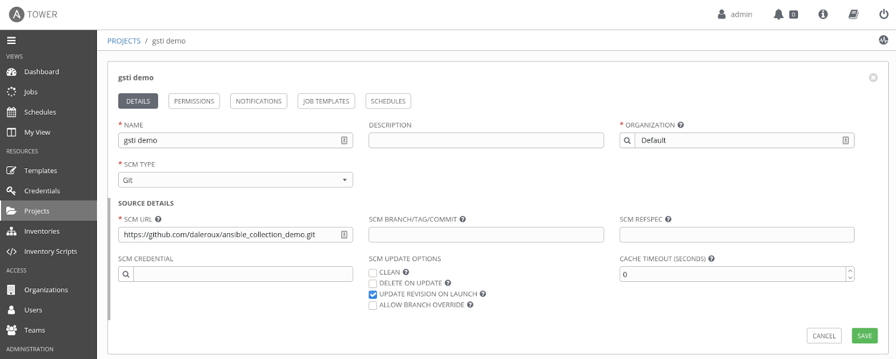Toggle the hamburger menu icon
Screen dimensions: 896x359
(11, 40)
